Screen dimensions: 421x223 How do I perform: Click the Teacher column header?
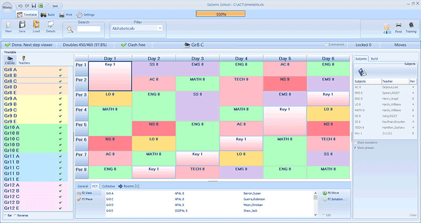(x=395, y=81)
